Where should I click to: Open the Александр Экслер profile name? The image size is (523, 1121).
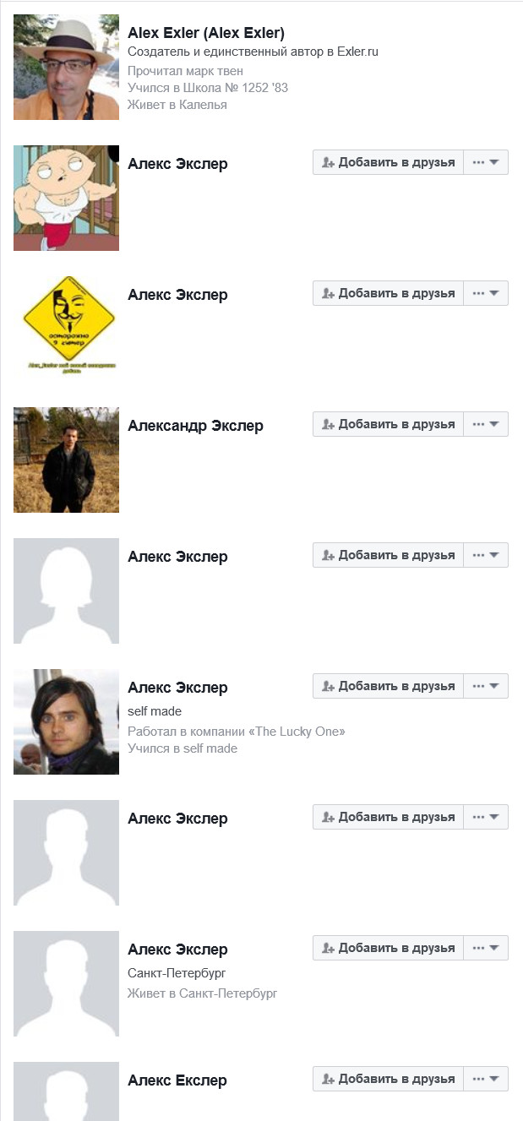(x=195, y=426)
